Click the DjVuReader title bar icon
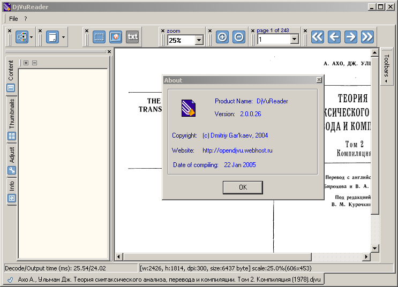Screen dimensions: 398x287 (x=7, y=7)
